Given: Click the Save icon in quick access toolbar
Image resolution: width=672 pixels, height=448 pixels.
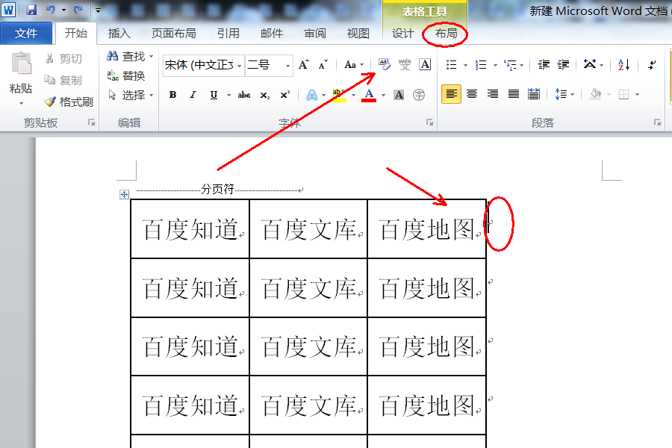Looking at the screenshot, I should click(31, 10).
